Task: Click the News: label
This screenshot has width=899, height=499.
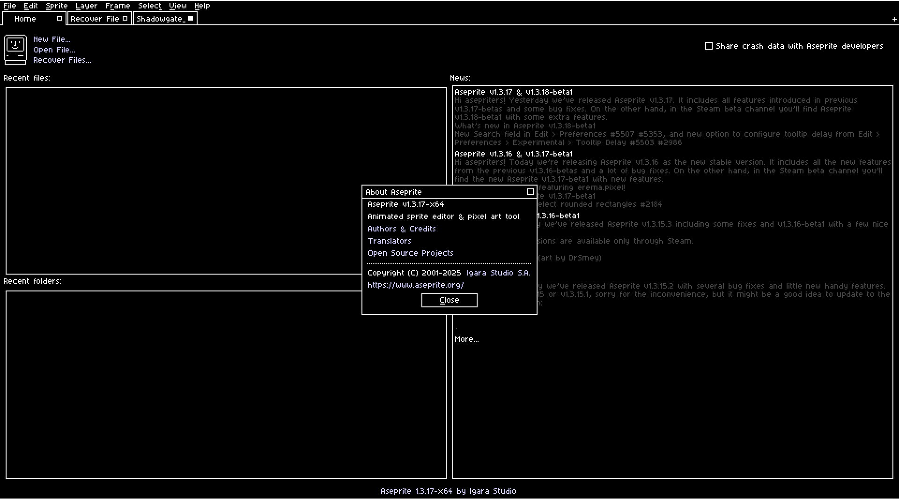Action: [x=460, y=78]
